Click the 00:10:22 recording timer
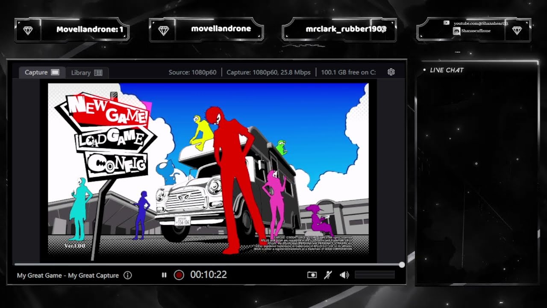 point(209,275)
